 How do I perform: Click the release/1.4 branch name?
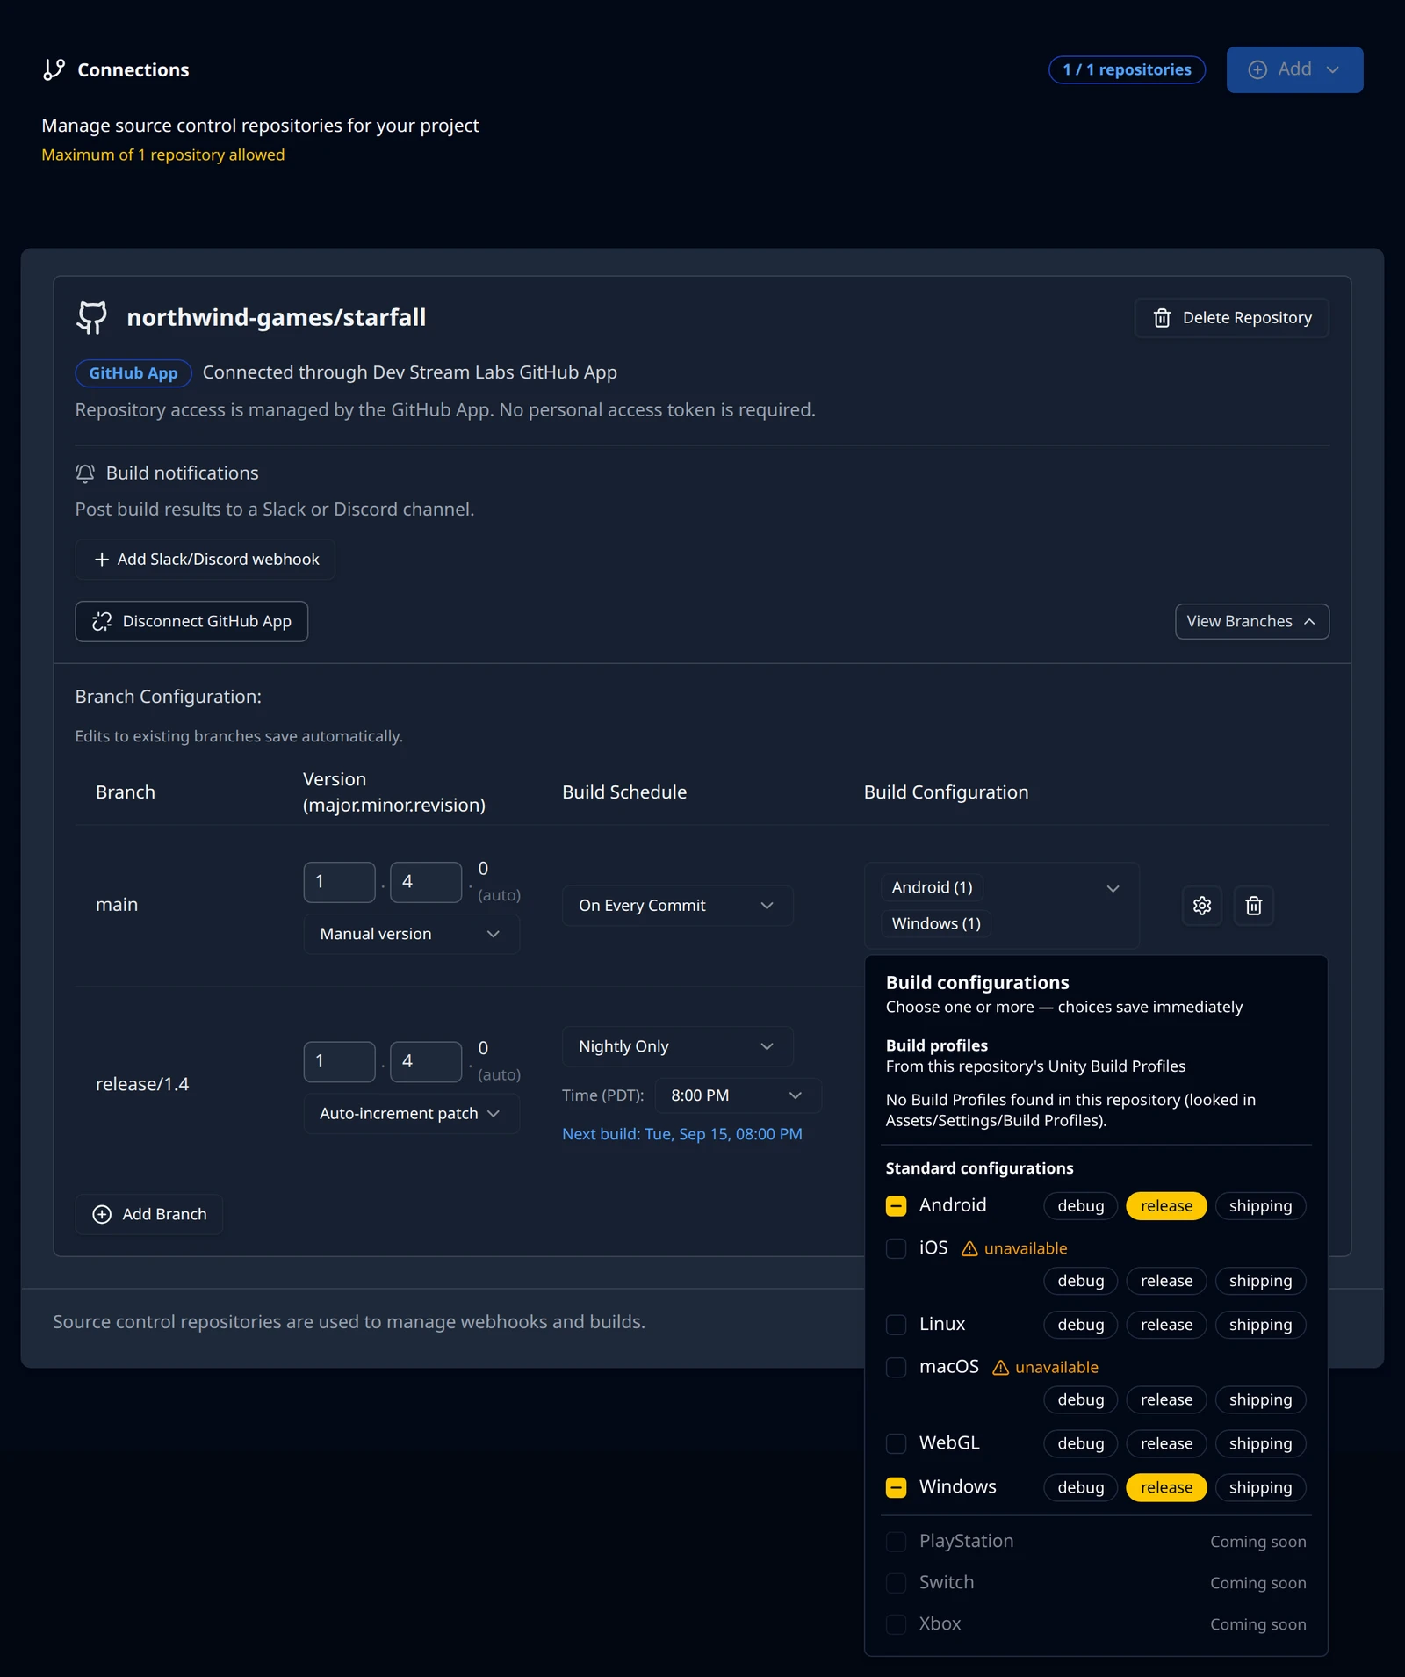coord(142,1084)
